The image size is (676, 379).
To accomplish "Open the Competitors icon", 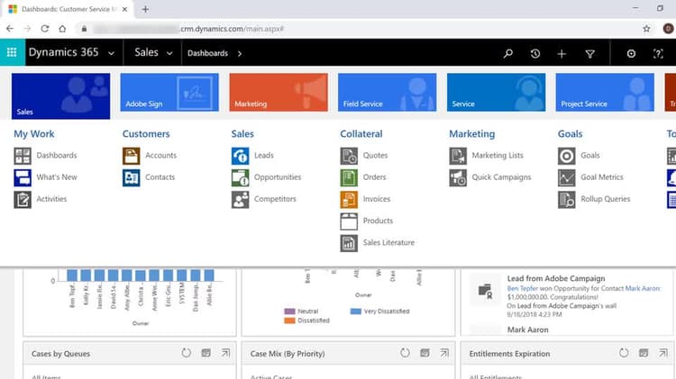I will tap(240, 200).
